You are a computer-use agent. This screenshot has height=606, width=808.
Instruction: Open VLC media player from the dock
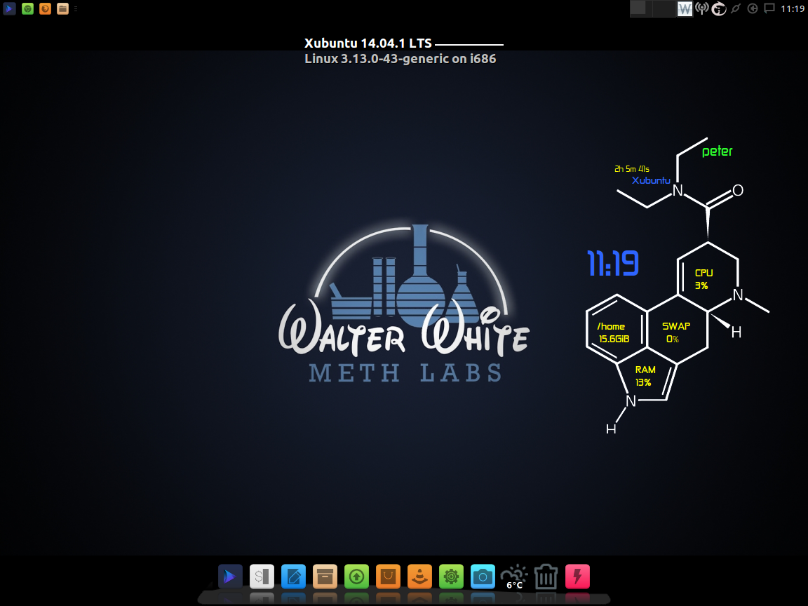[x=419, y=577]
